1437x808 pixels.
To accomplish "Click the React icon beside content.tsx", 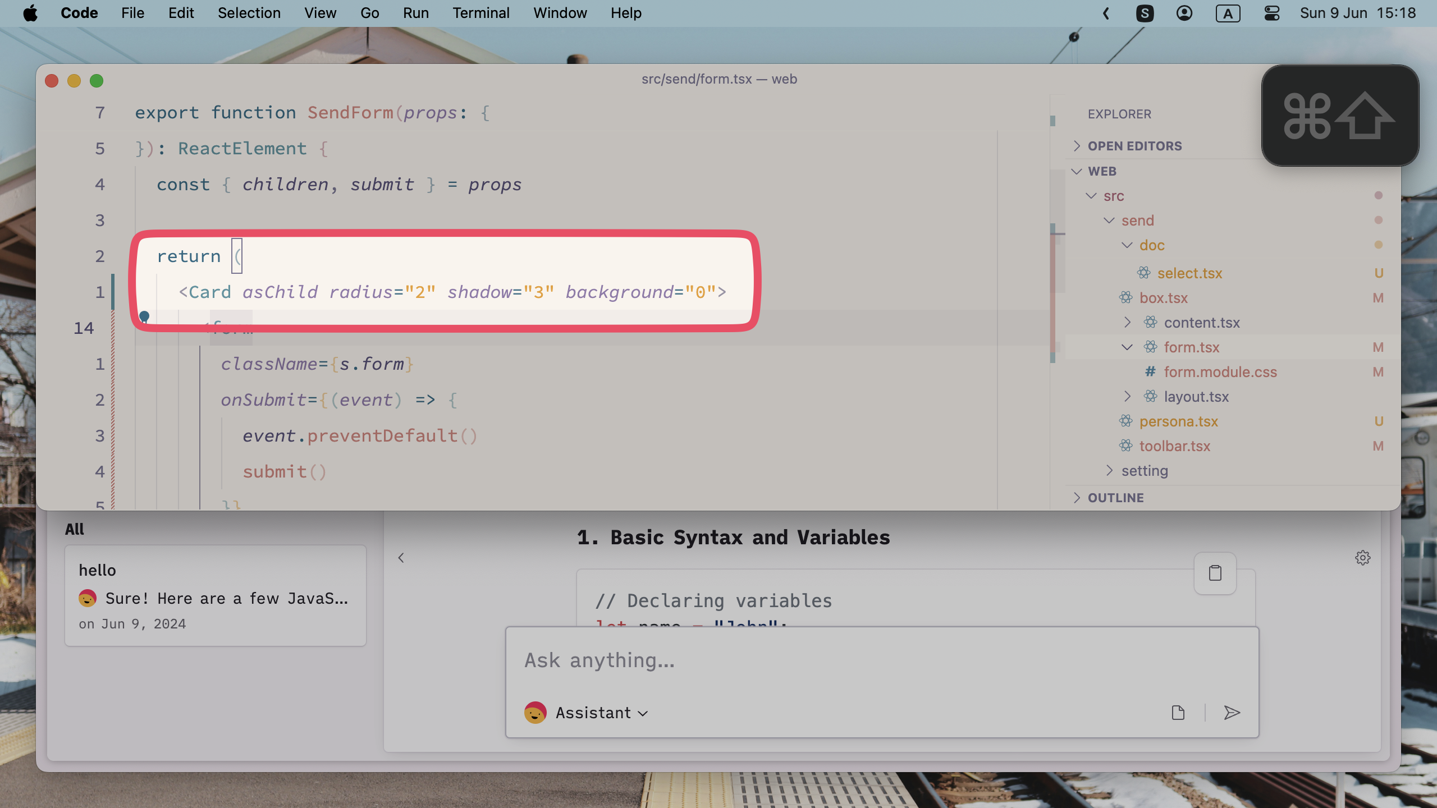I will pos(1150,322).
